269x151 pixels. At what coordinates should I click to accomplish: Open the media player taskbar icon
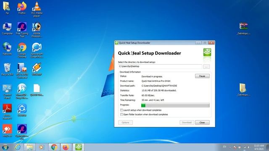(x=41, y=147)
